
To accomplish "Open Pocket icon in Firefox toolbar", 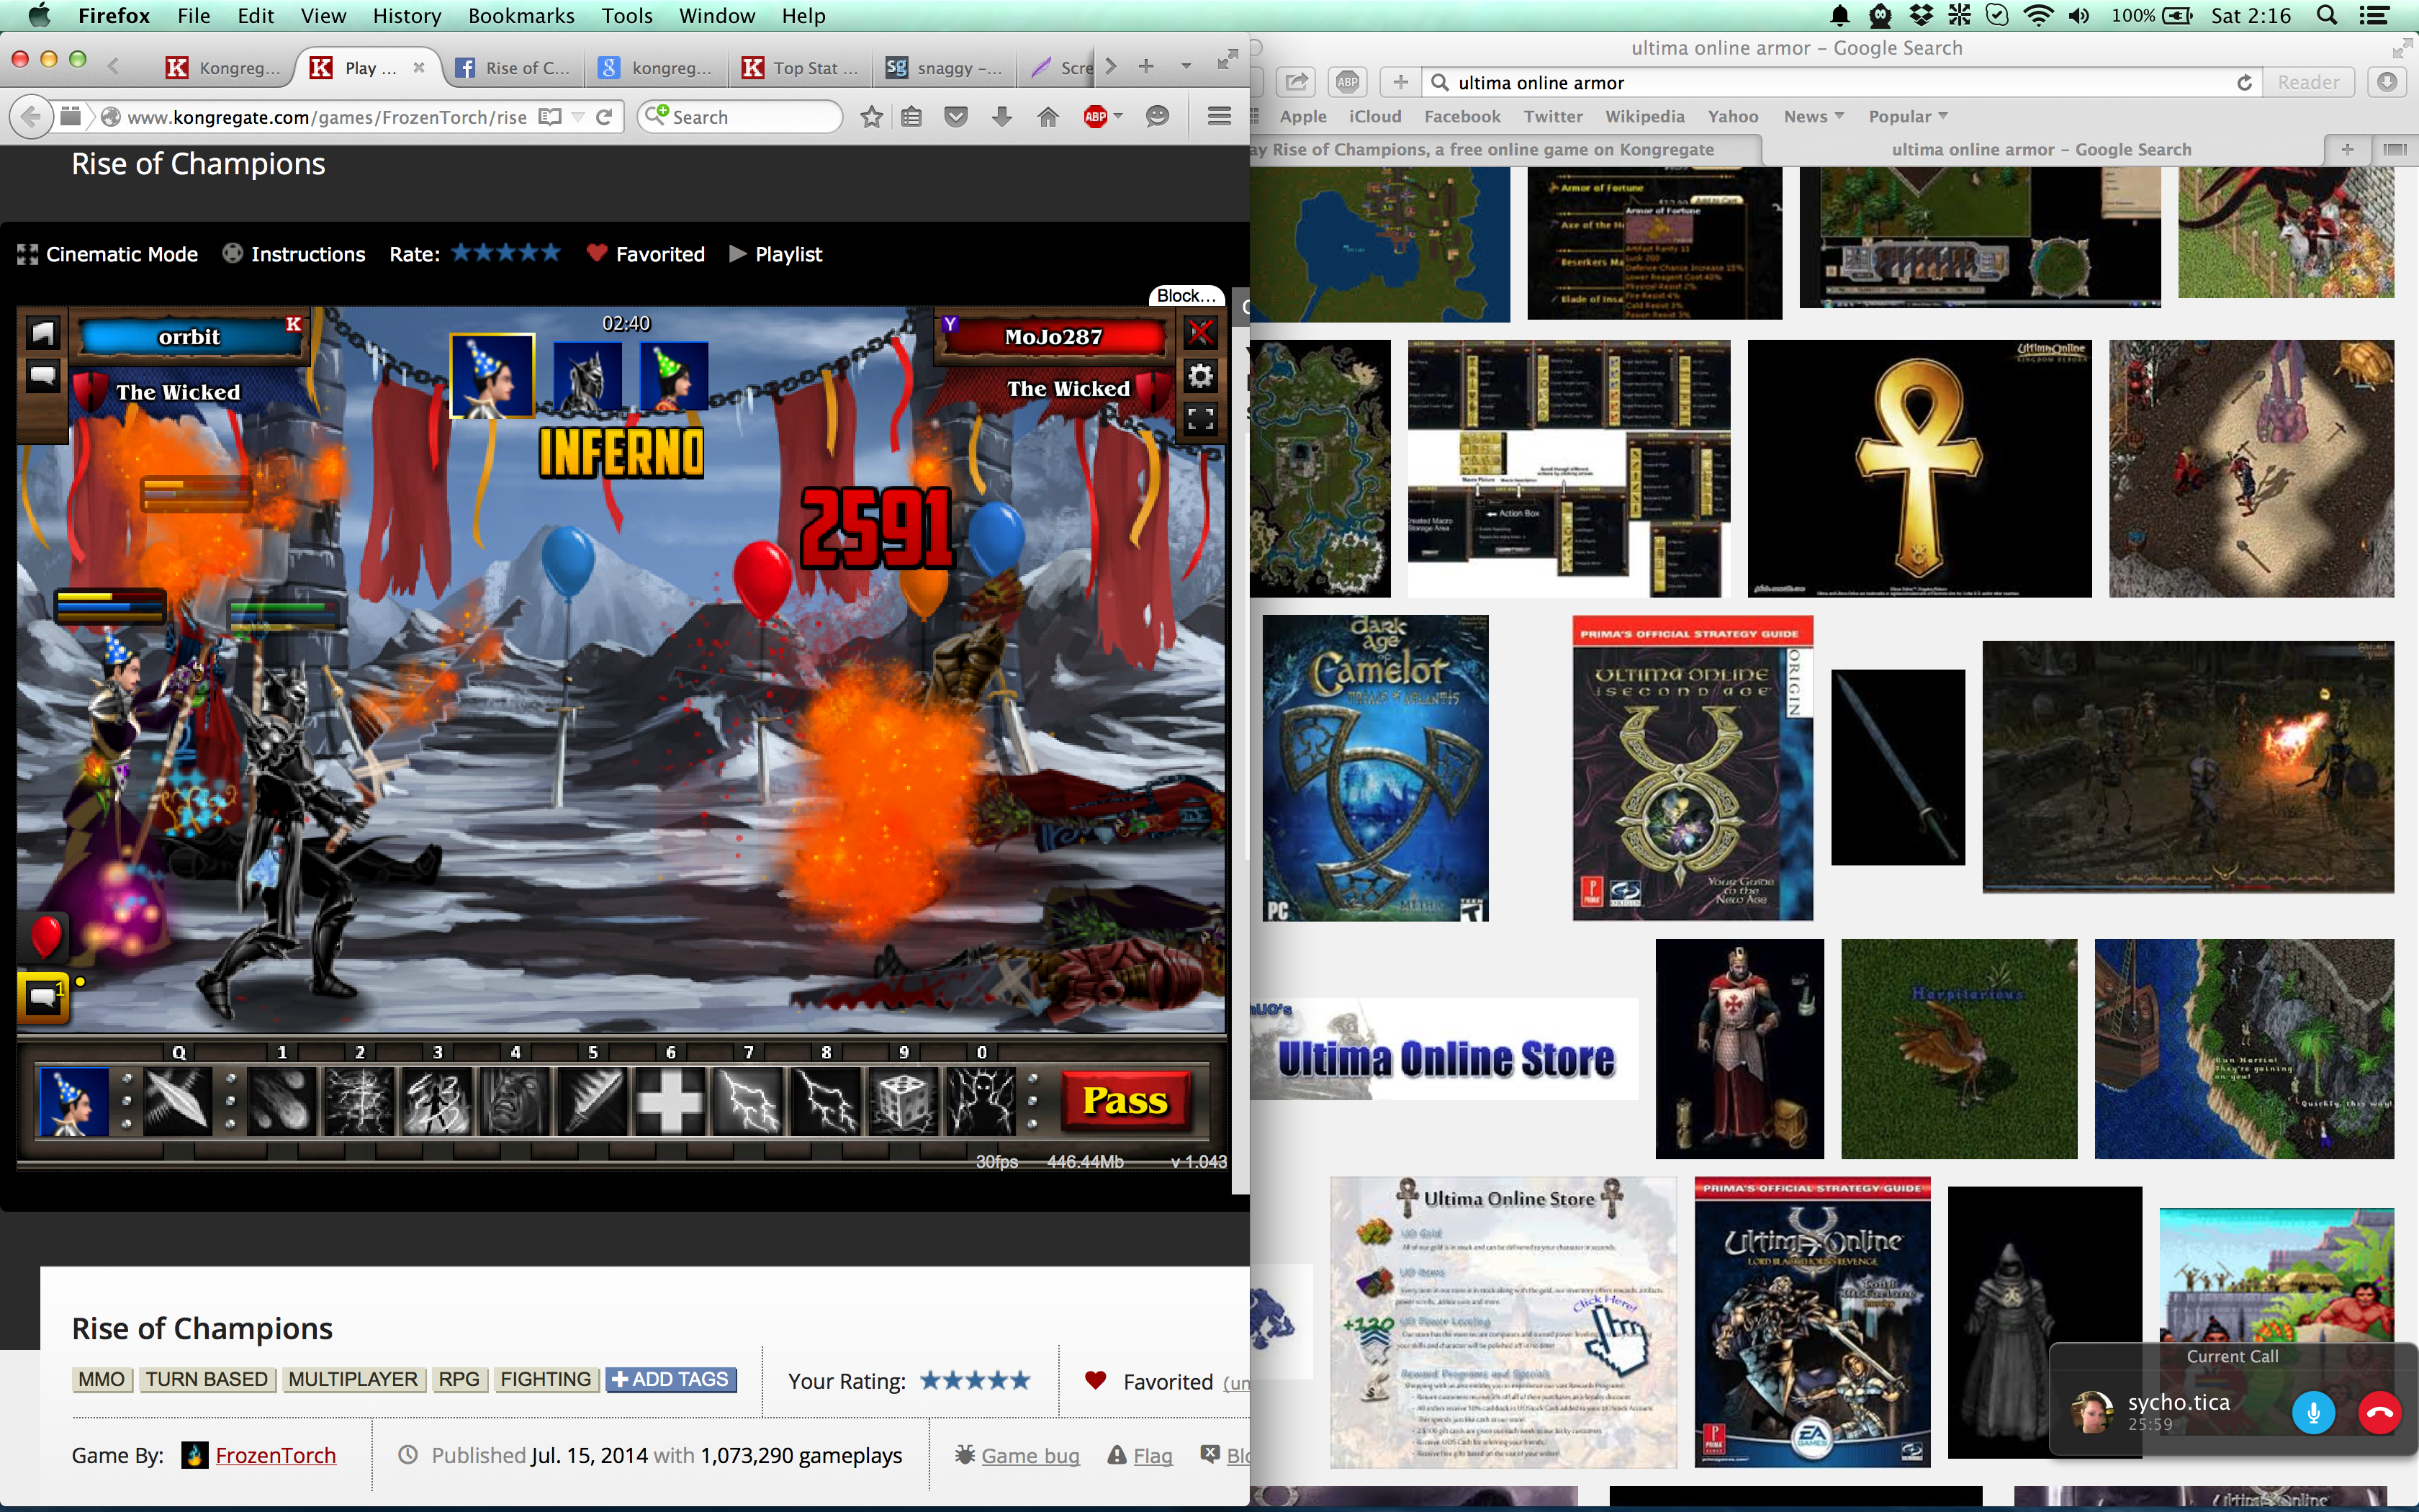I will click(957, 117).
